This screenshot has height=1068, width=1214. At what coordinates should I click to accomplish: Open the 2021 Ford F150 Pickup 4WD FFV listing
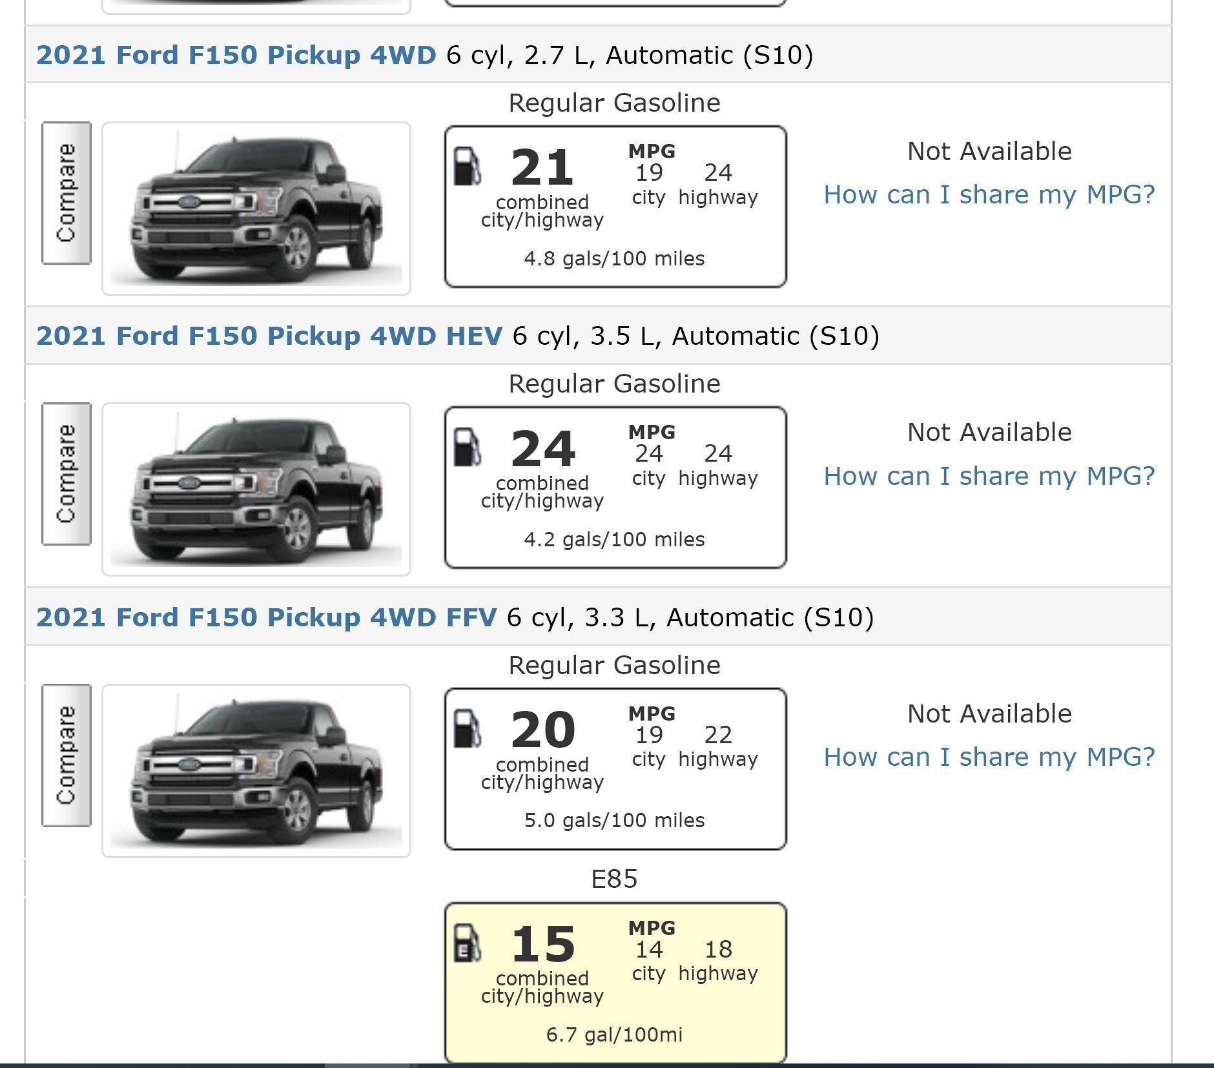[x=268, y=617]
